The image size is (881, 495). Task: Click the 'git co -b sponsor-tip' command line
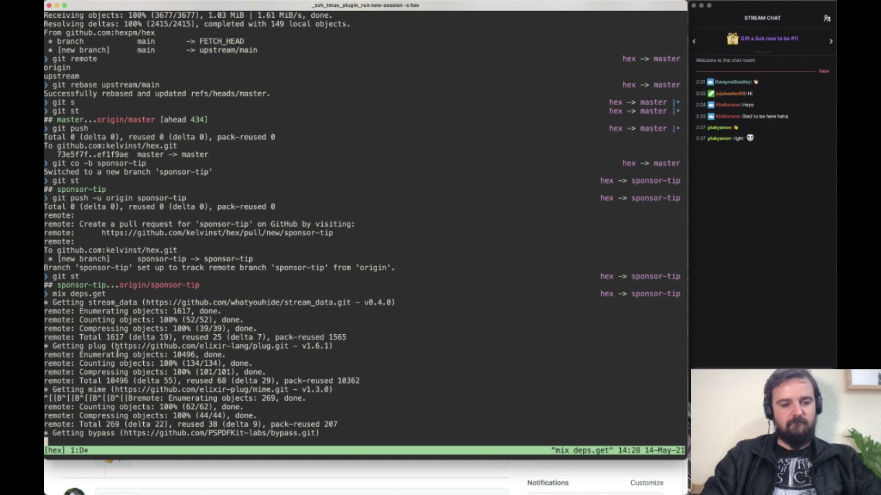pos(99,164)
